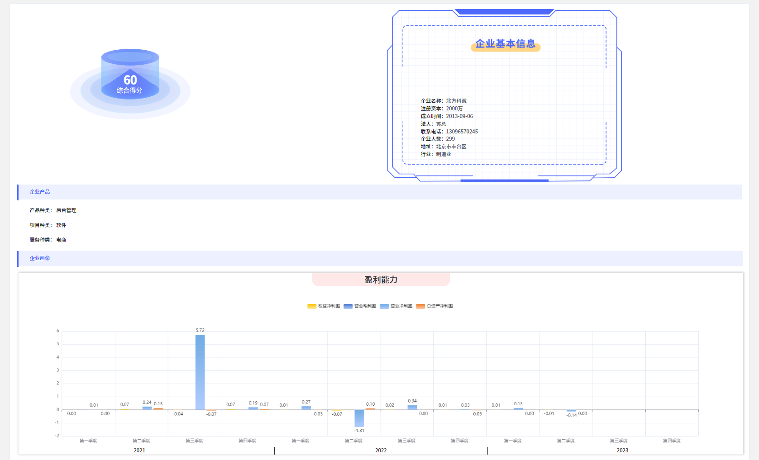The width and height of the screenshot is (759, 460).
Task: Click the 企业基本信息 card title
Action: [505, 44]
